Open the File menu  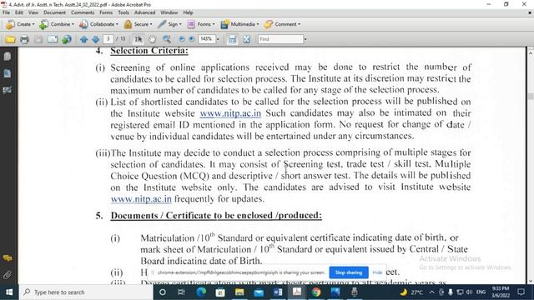[6, 12]
